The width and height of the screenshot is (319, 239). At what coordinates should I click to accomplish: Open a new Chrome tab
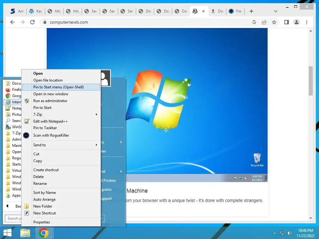(x=251, y=11)
